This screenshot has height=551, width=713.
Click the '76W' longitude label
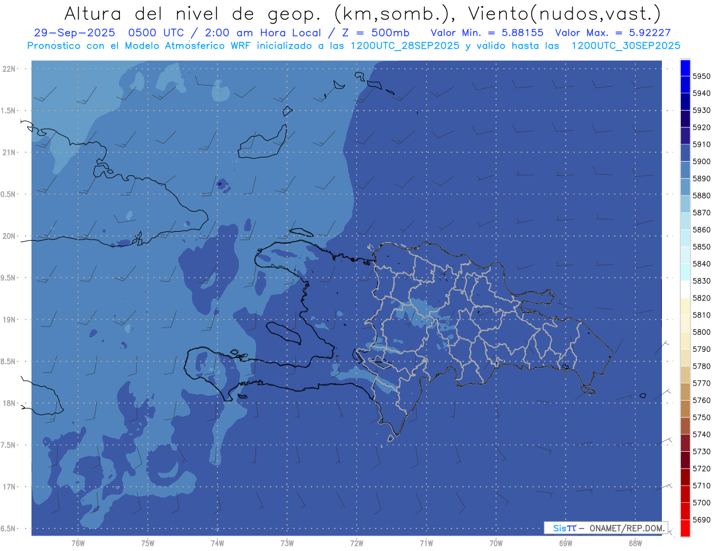tap(78, 543)
